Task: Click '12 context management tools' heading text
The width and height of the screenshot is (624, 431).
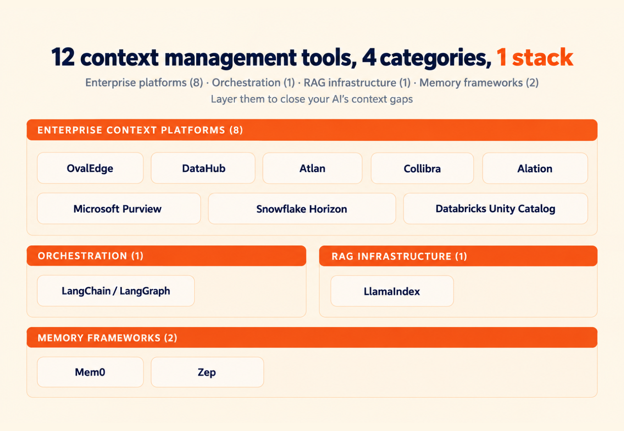Action: (204, 57)
